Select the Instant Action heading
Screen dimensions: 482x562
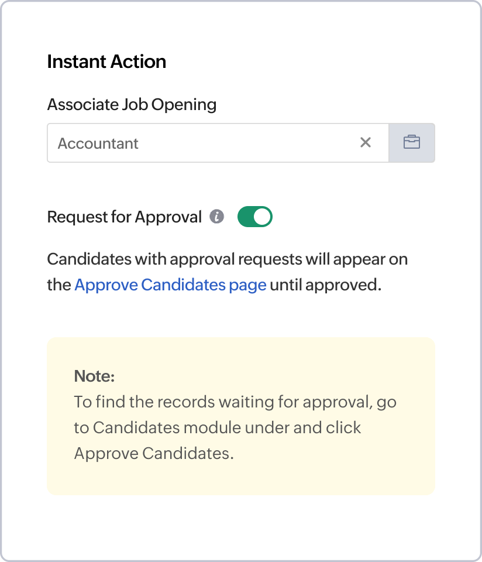click(x=106, y=61)
